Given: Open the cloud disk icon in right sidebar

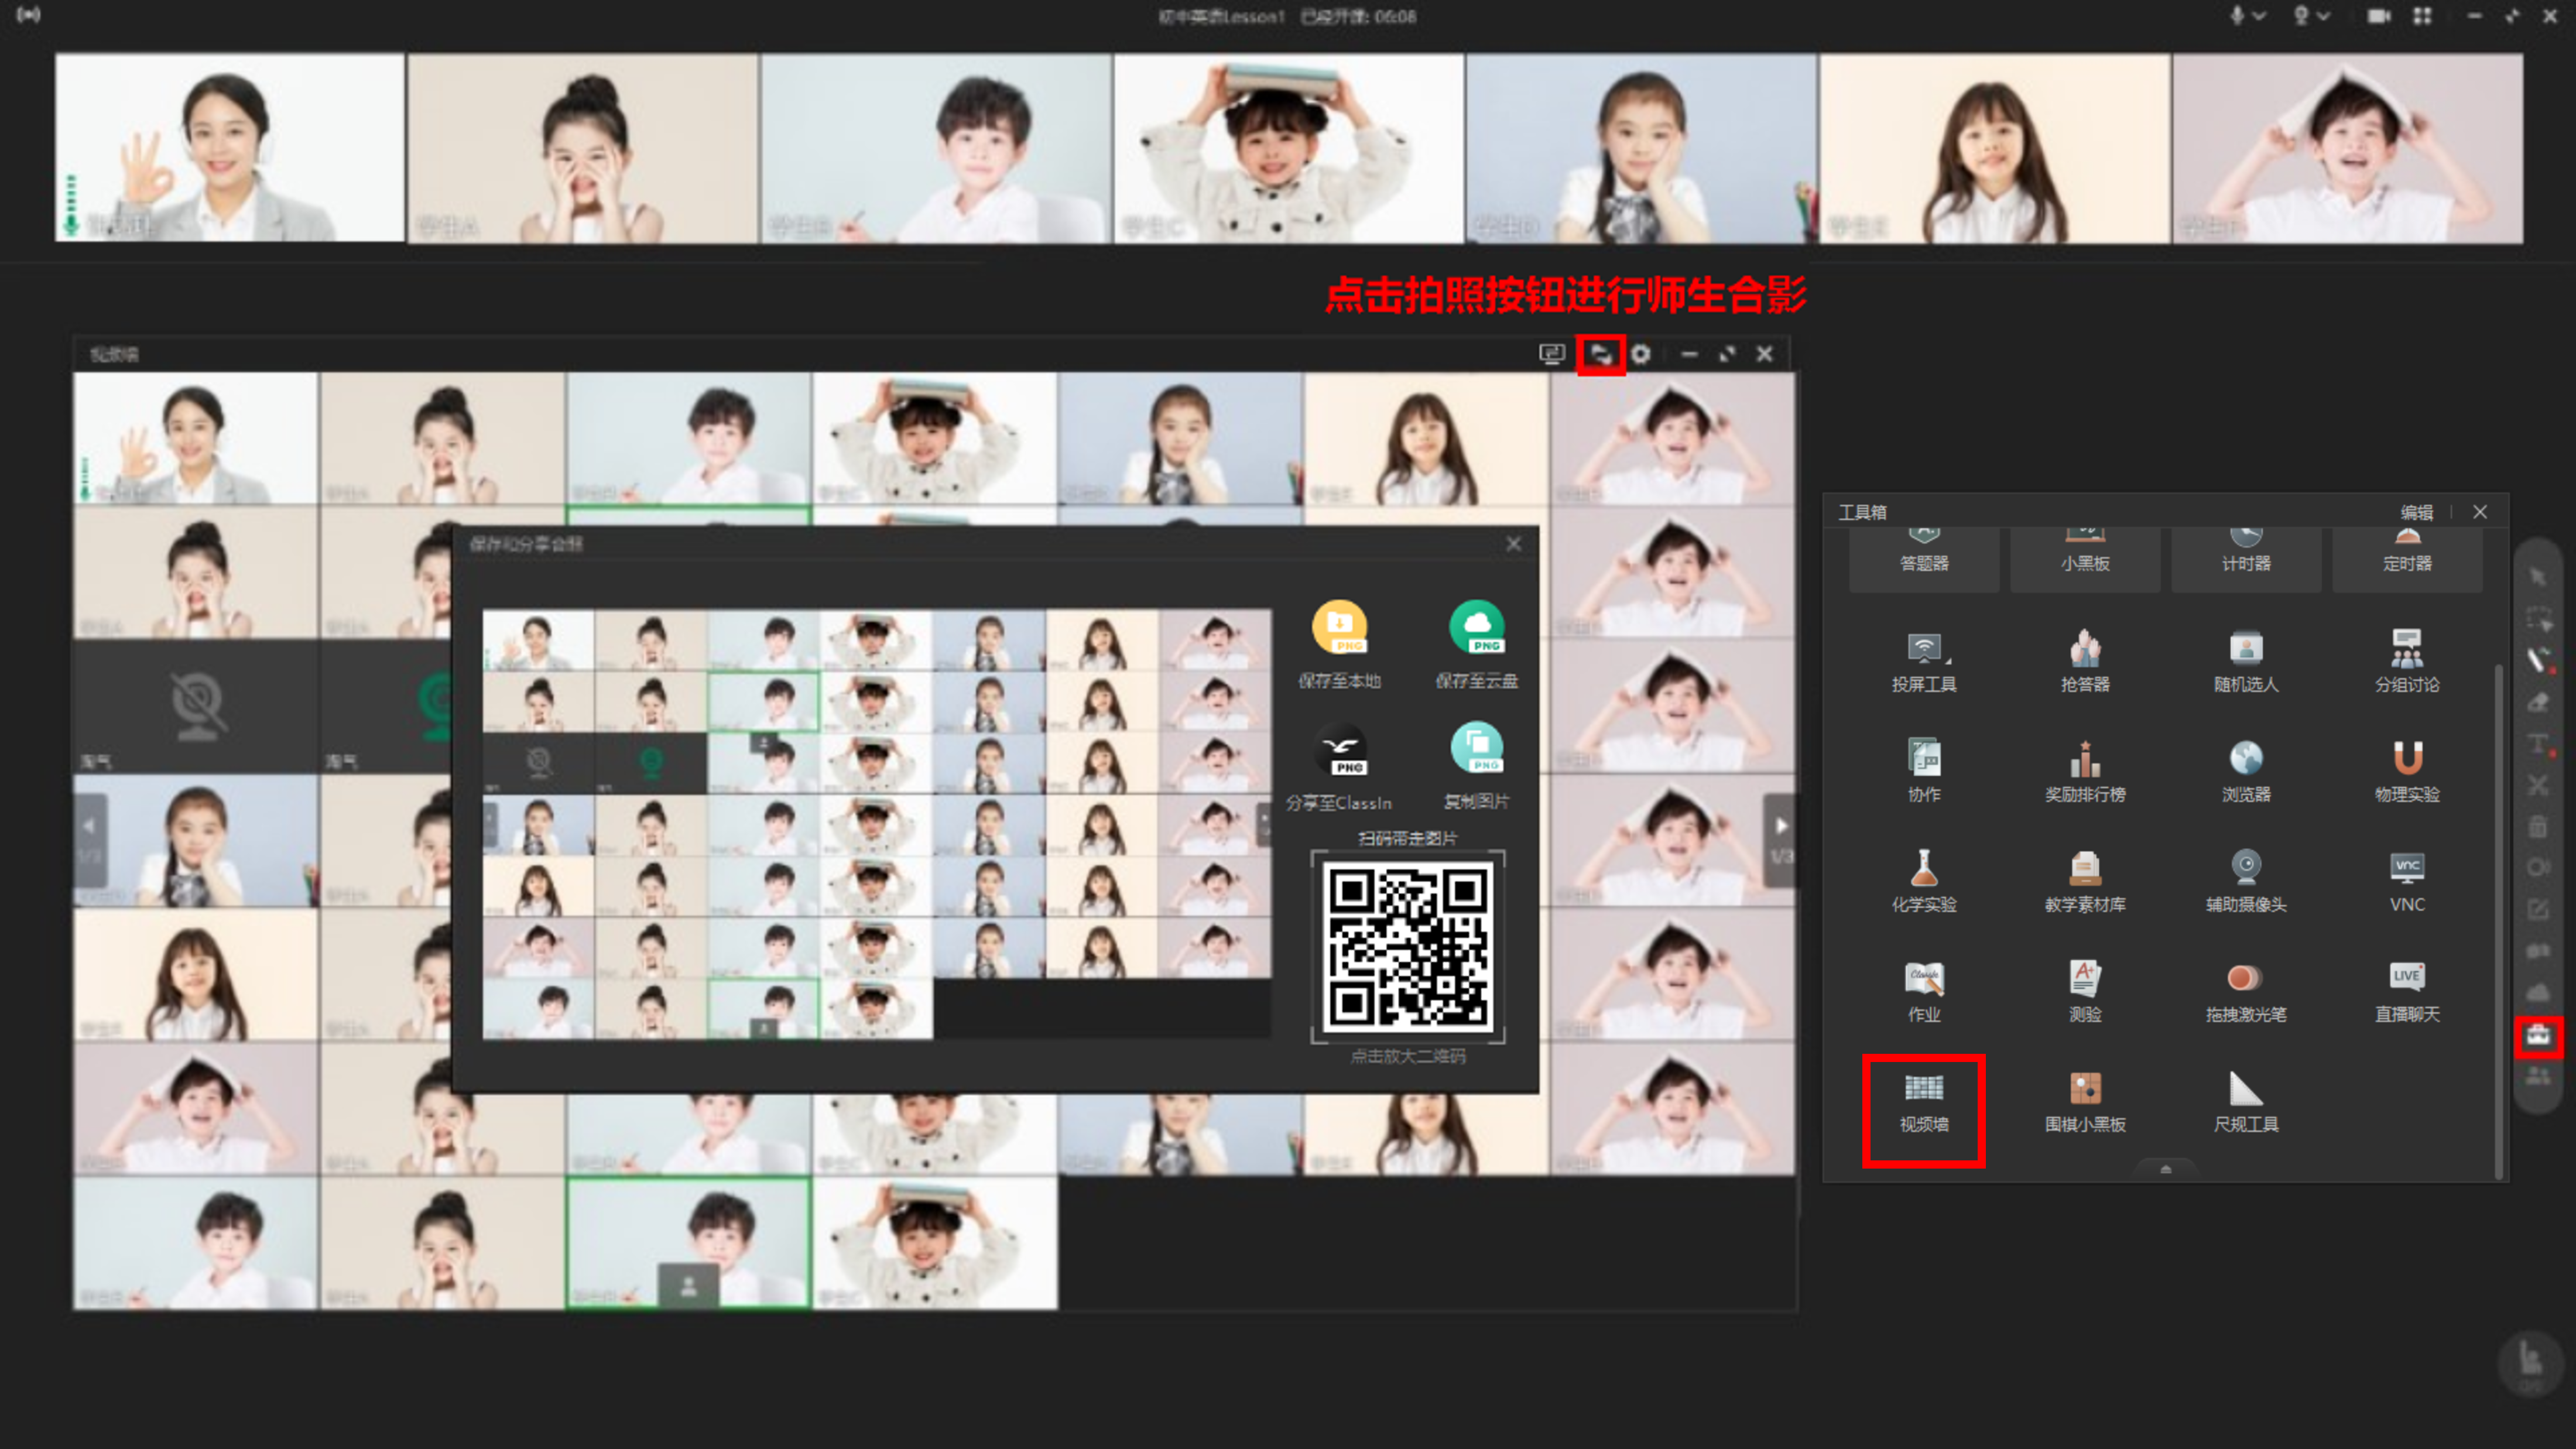Looking at the screenshot, I should (x=2538, y=992).
